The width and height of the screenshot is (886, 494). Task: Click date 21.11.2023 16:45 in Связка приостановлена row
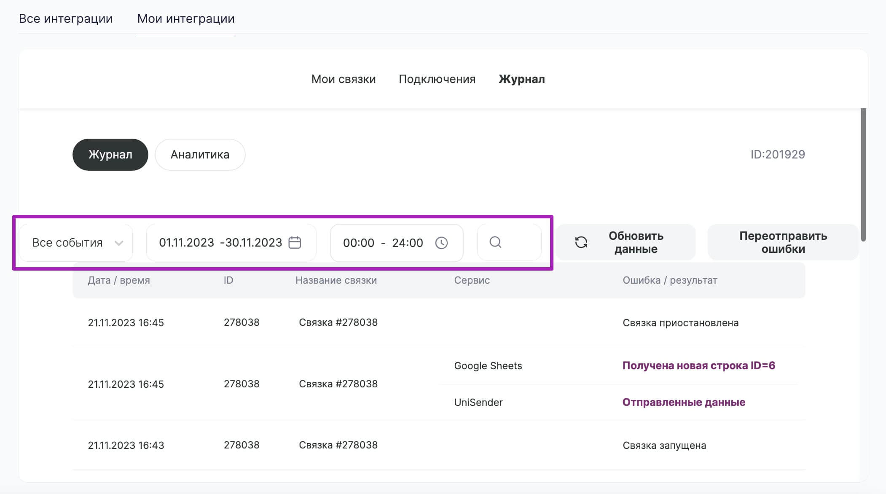pyautogui.click(x=126, y=322)
